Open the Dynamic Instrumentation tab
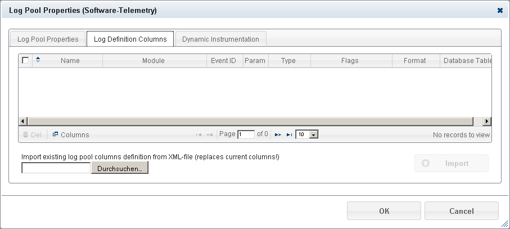The width and height of the screenshot is (510, 229). 220,39
